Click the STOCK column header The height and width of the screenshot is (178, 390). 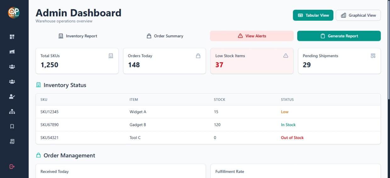(220, 99)
